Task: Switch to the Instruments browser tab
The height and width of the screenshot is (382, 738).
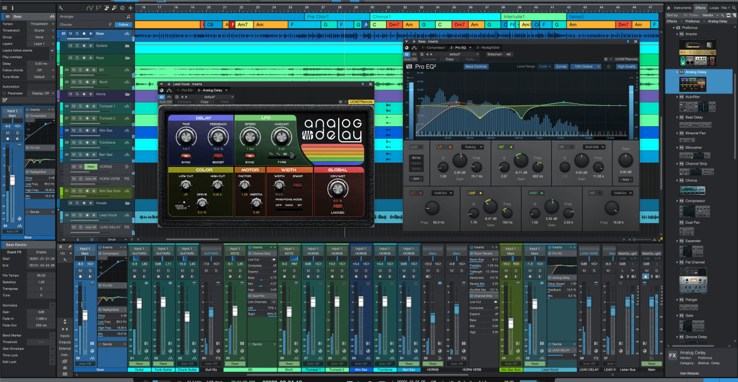Action: tap(682, 8)
